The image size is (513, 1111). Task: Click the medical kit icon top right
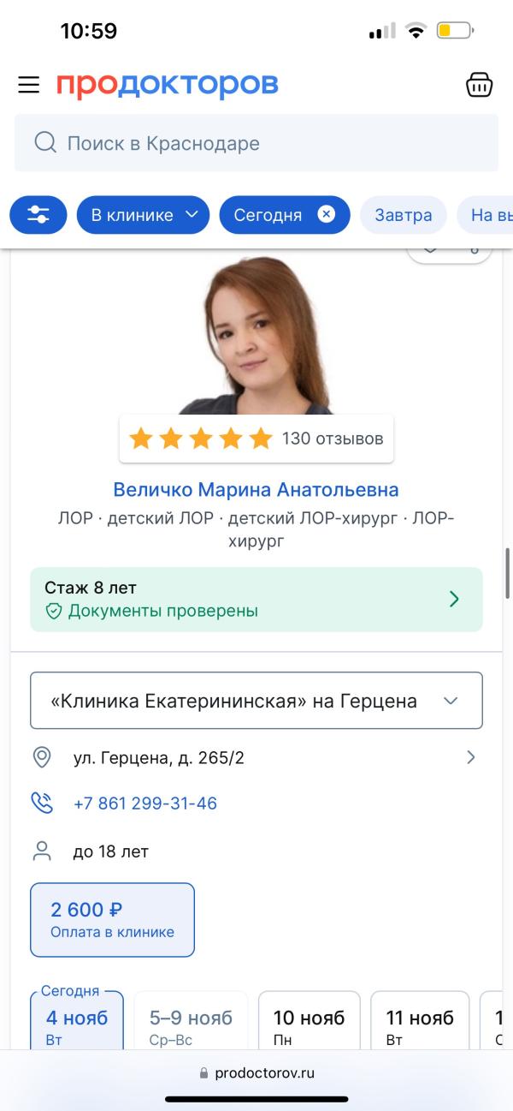click(480, 85)
